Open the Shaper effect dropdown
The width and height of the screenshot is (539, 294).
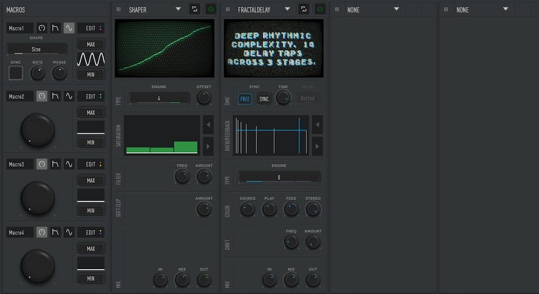coord(178,9)
